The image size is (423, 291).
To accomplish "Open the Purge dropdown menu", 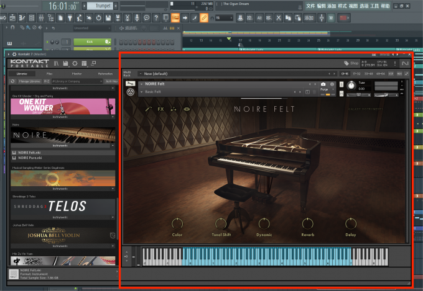I will coord(327,89).
